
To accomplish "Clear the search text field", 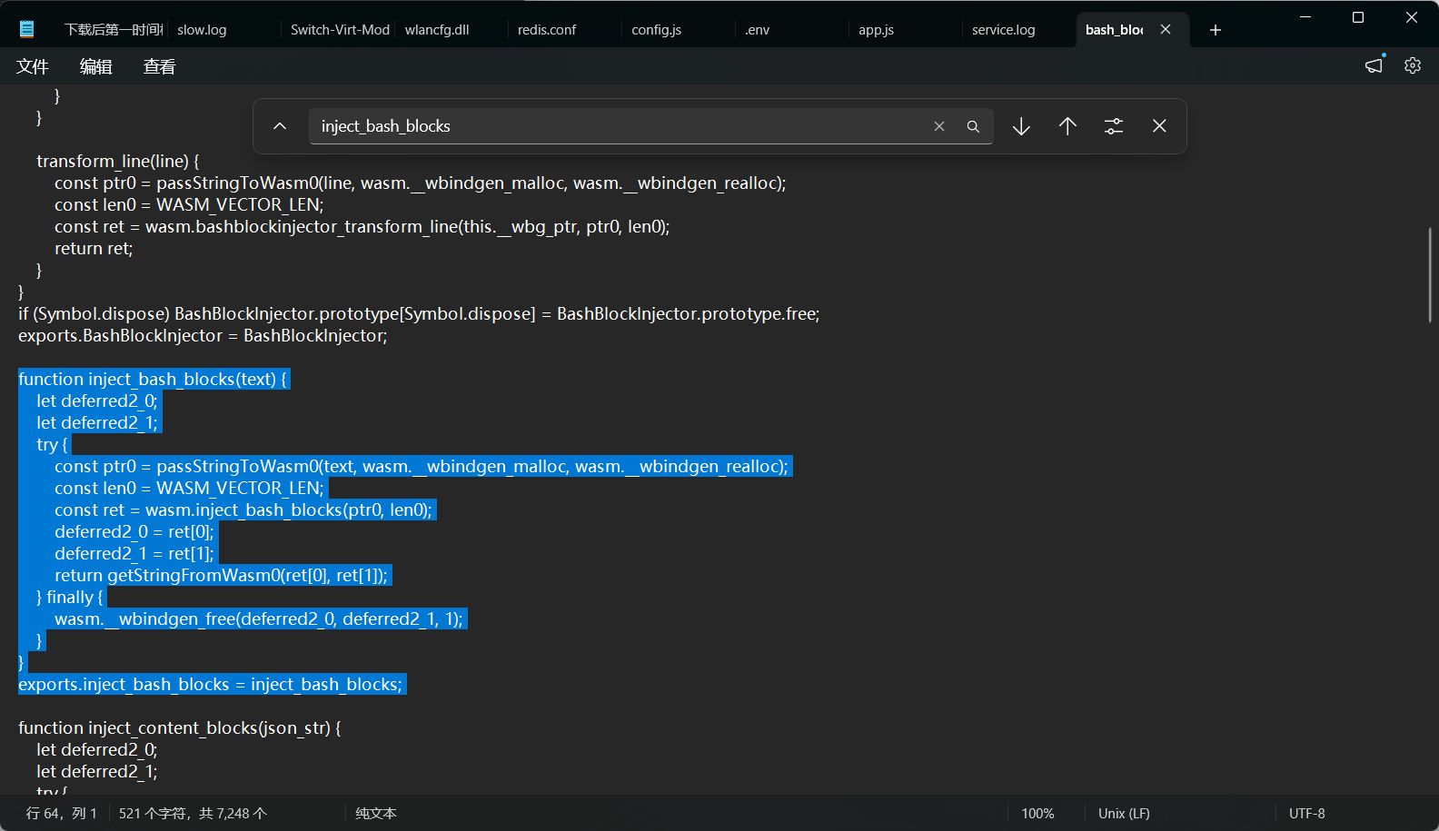I will (x=939, y=126).
